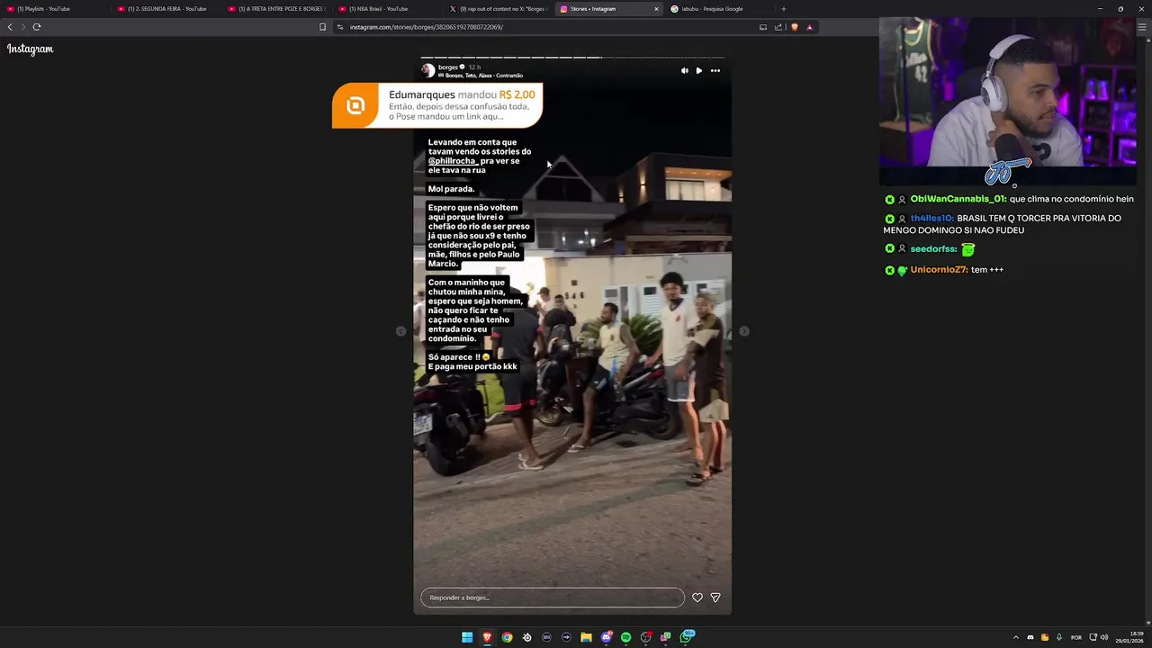The image size is (1152, 648).
Task: Click seedorfss chat username
Action: pyautogui.click(x=933, y=248)
